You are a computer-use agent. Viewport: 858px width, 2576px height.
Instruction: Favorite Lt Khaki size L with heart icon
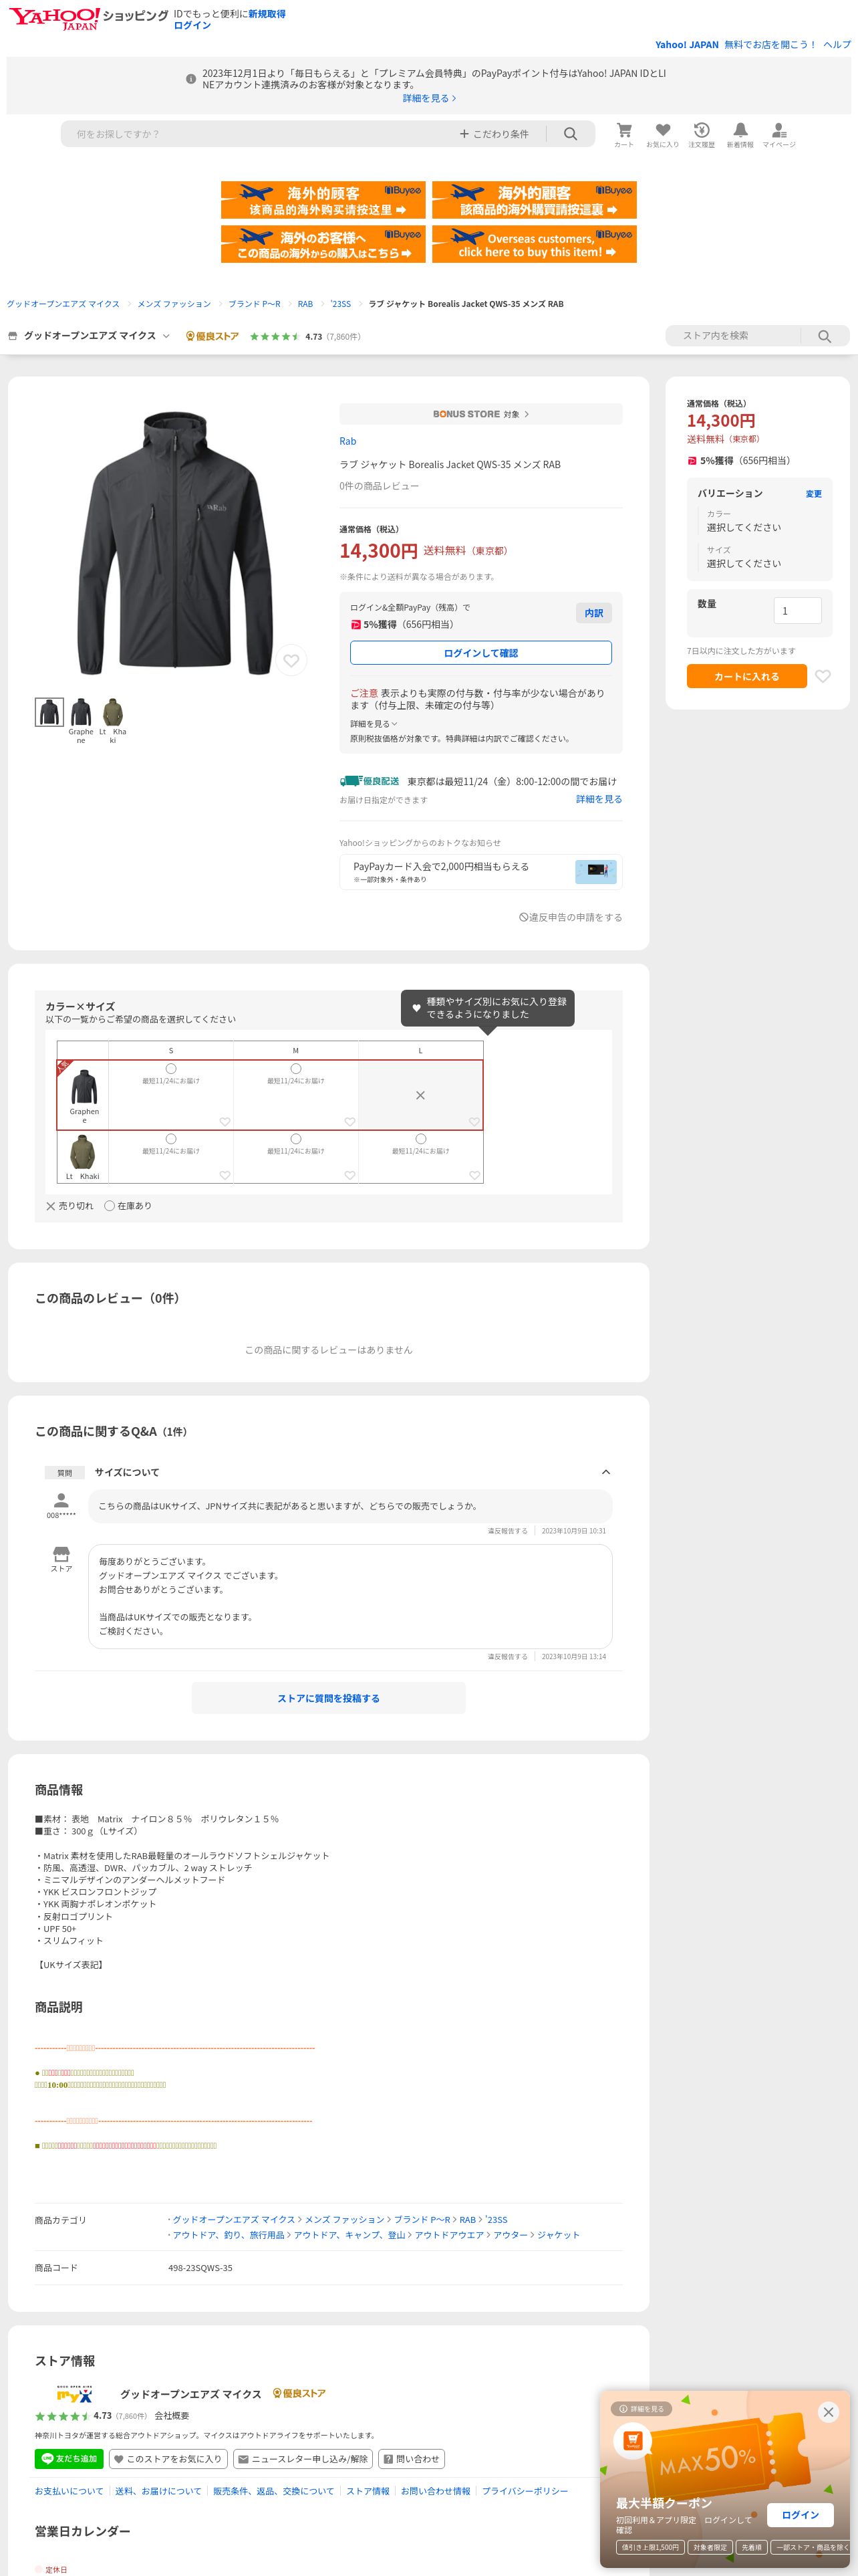pos(474,1175)
